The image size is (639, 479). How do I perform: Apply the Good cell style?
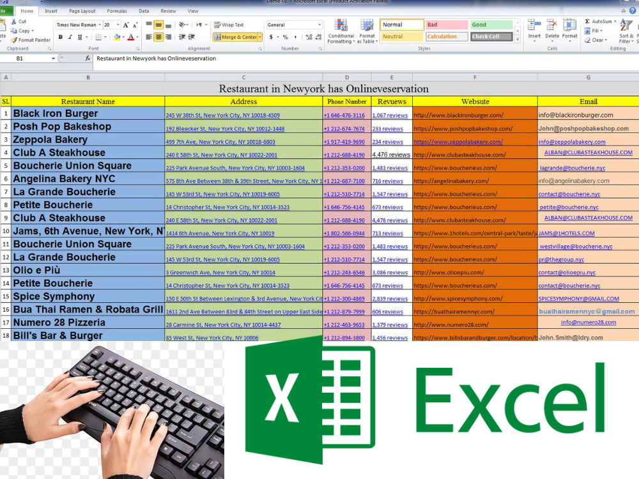pos(491,25)
